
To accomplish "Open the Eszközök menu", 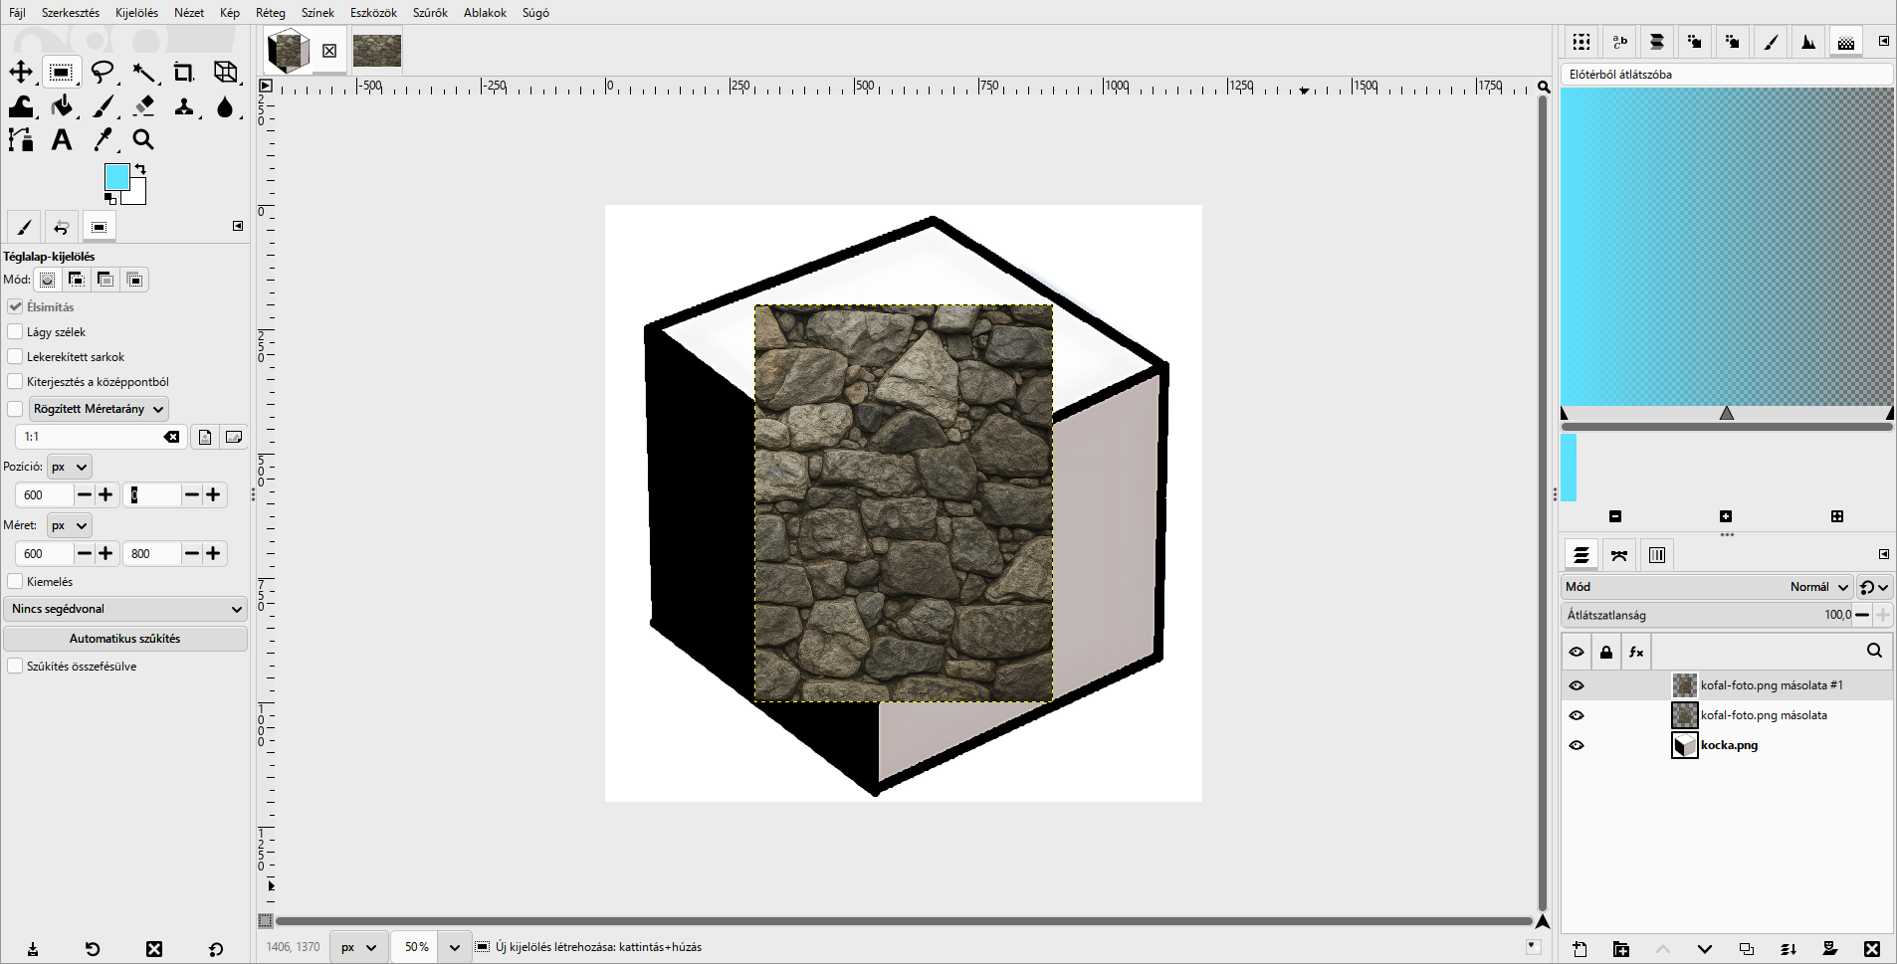I will point(373,13).
